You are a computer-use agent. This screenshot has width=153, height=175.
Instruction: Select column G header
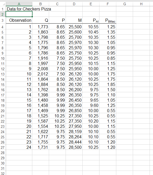point(124,4)
